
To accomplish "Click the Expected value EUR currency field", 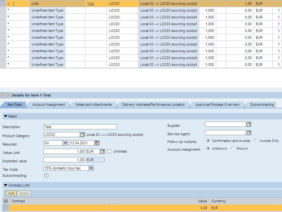I will coord(95,160).
